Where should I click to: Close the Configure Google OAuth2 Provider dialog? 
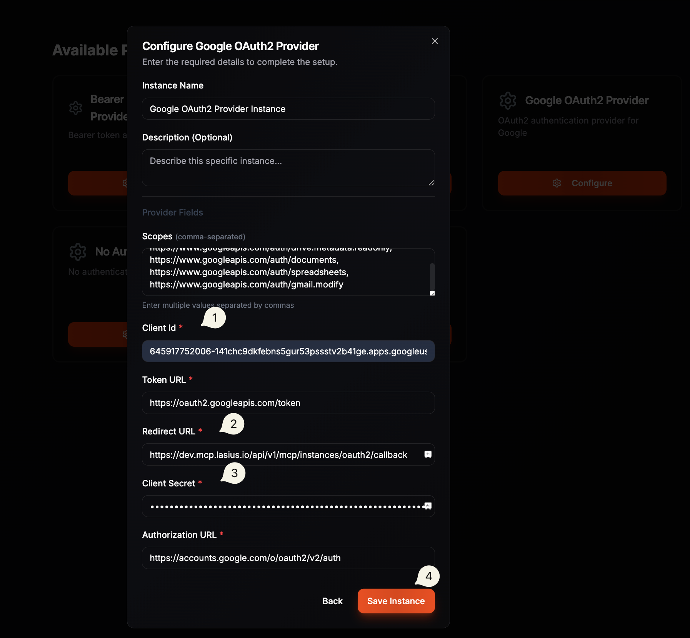[x=435, y=41]
